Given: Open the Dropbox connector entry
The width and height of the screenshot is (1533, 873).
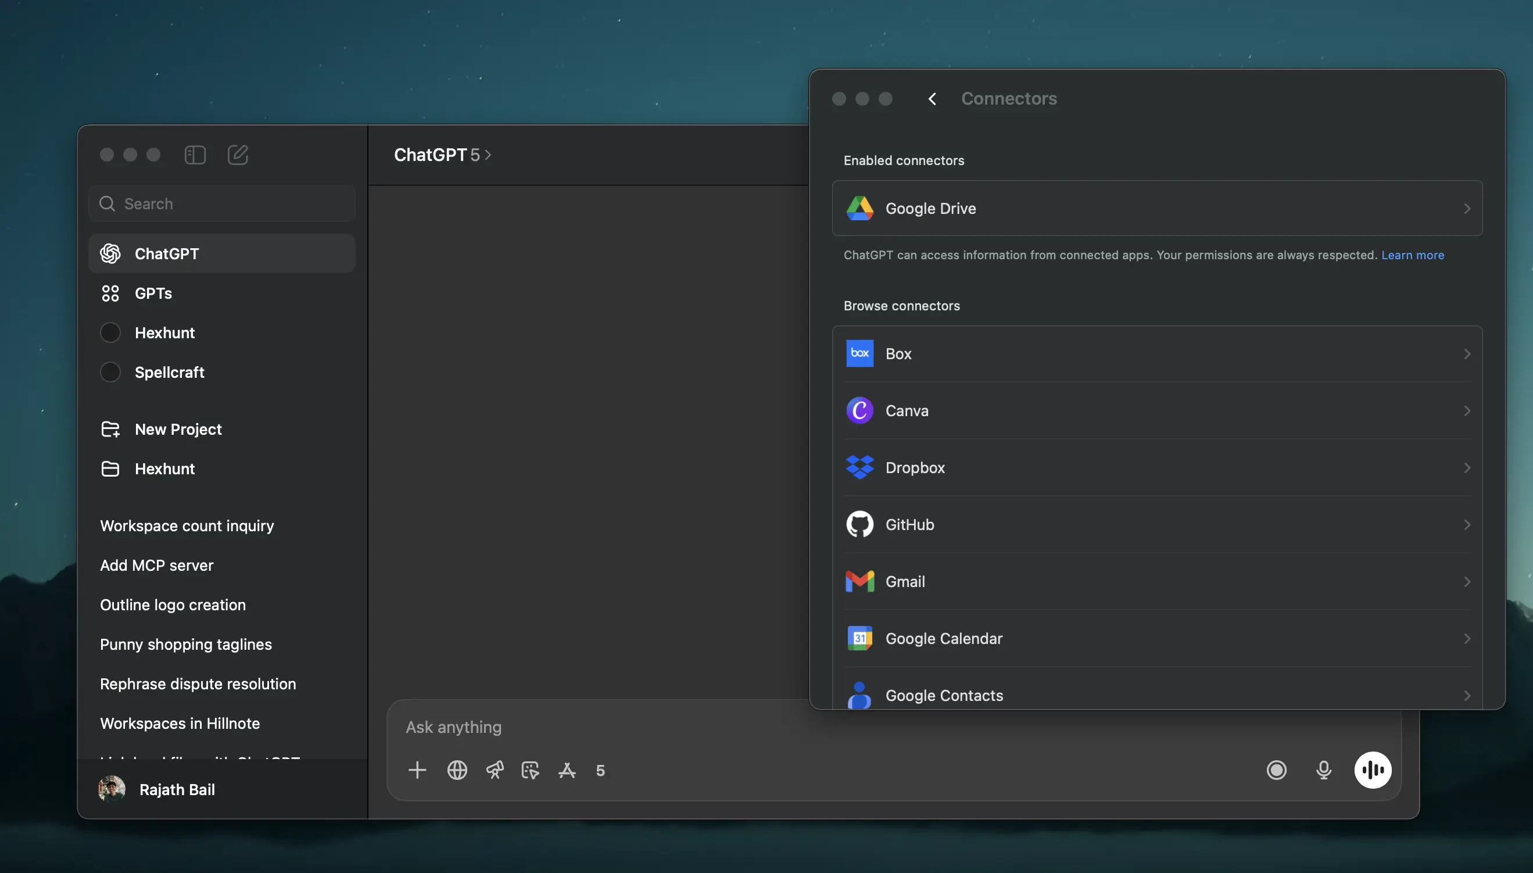Looking at the screenshot, I should coord(1156,468).
